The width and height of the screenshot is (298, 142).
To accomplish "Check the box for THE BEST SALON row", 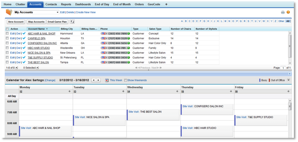I will [7, 62].
